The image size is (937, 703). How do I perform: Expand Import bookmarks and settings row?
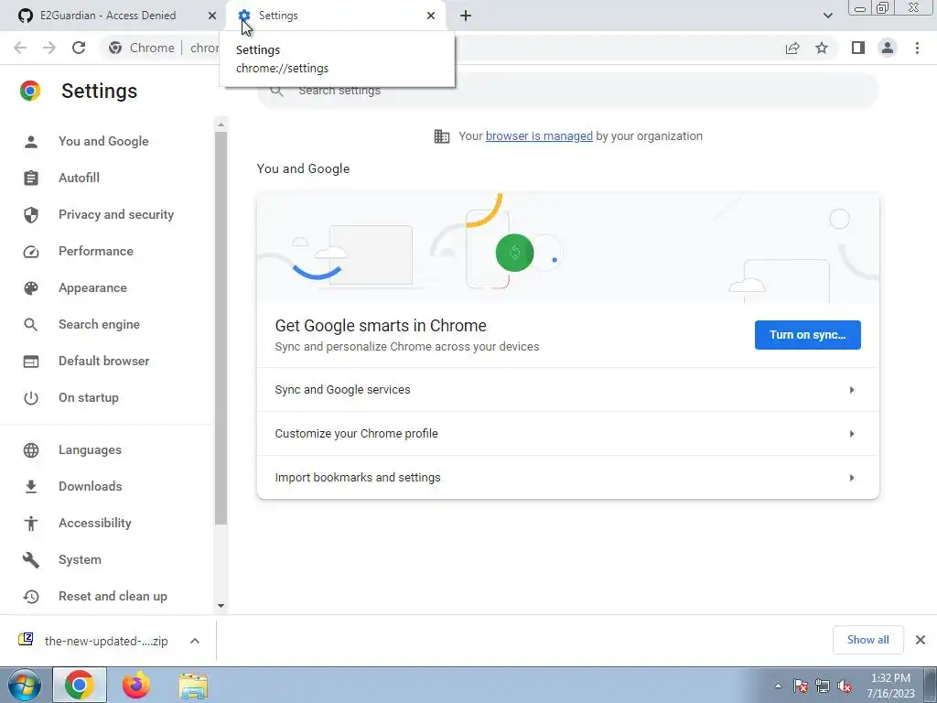[567, 478]
